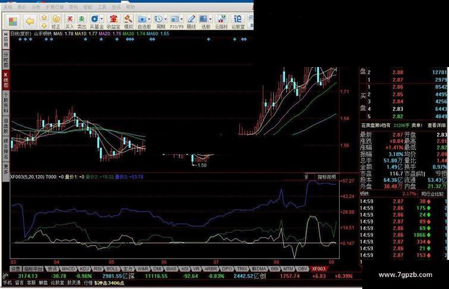Viewport: 449px width, 289px height.
Task: Switch to the BOLL indicator tab
Action: 112,269
